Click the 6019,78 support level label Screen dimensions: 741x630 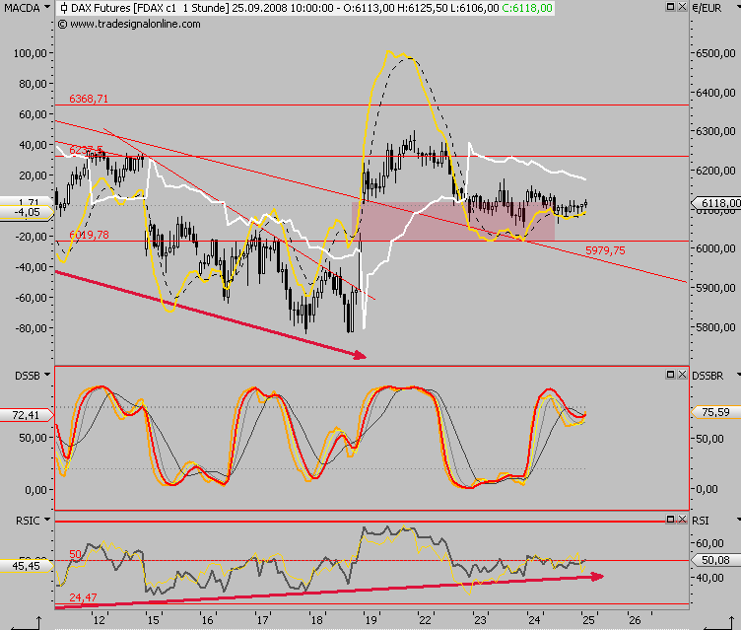click(89, 235)
